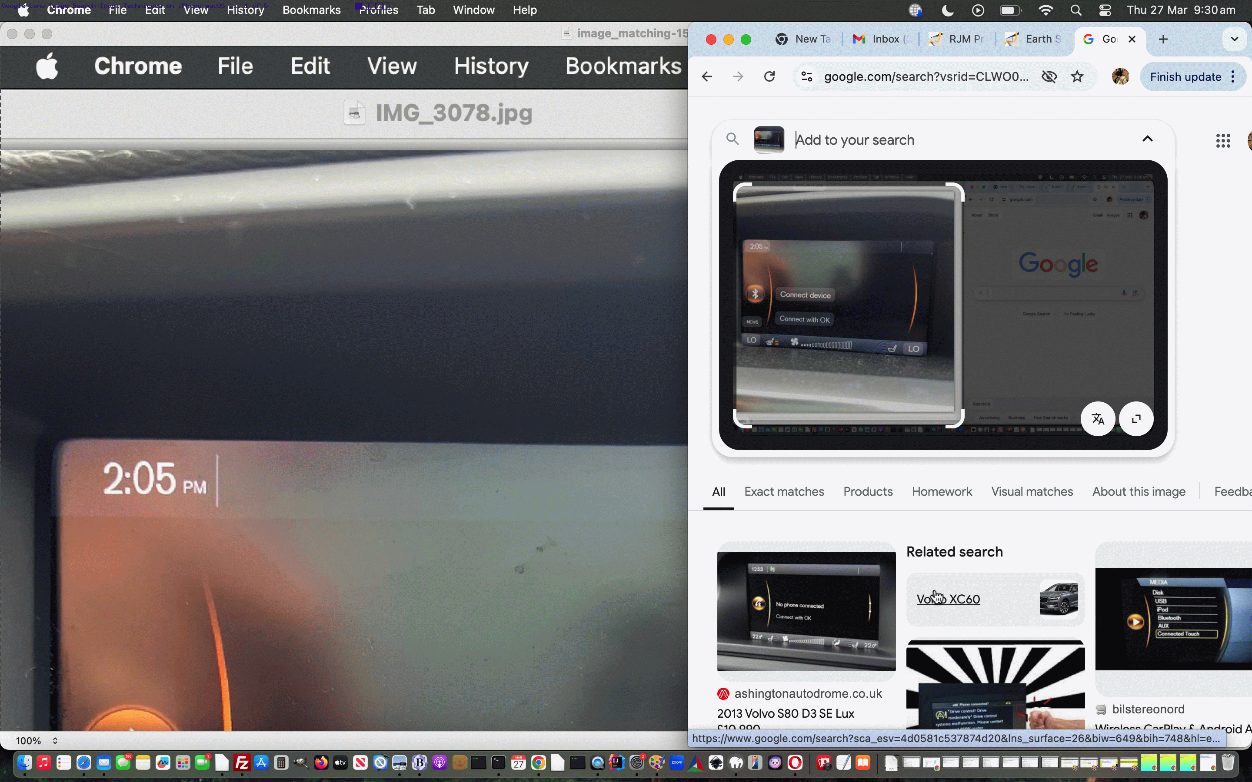Select the Products results tab
Image resolution: width=1252 pixels, height=782 pixels.
[868, 491]
